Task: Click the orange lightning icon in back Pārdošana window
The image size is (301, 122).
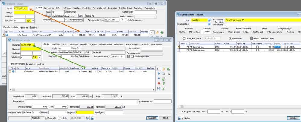Action: tap(157, 32)
